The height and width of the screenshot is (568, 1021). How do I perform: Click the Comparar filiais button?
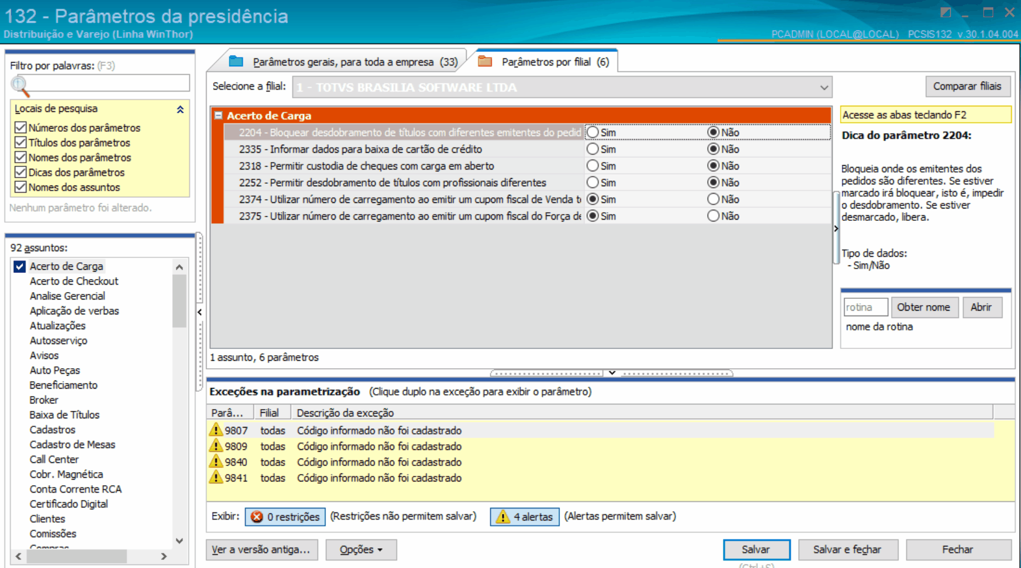point(967,86)
